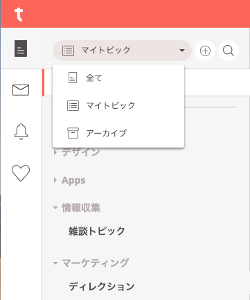Open notifications bell icon
Image resolution: width=250 pixels, height=300 pixels.
pyautogui.click(x=21, y=132)
